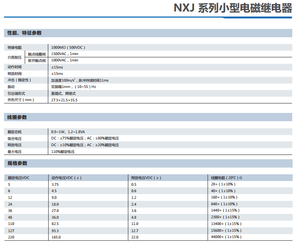Click the value 1500VAC, 1min
297x246 pixels.
(x=65, y=54)
